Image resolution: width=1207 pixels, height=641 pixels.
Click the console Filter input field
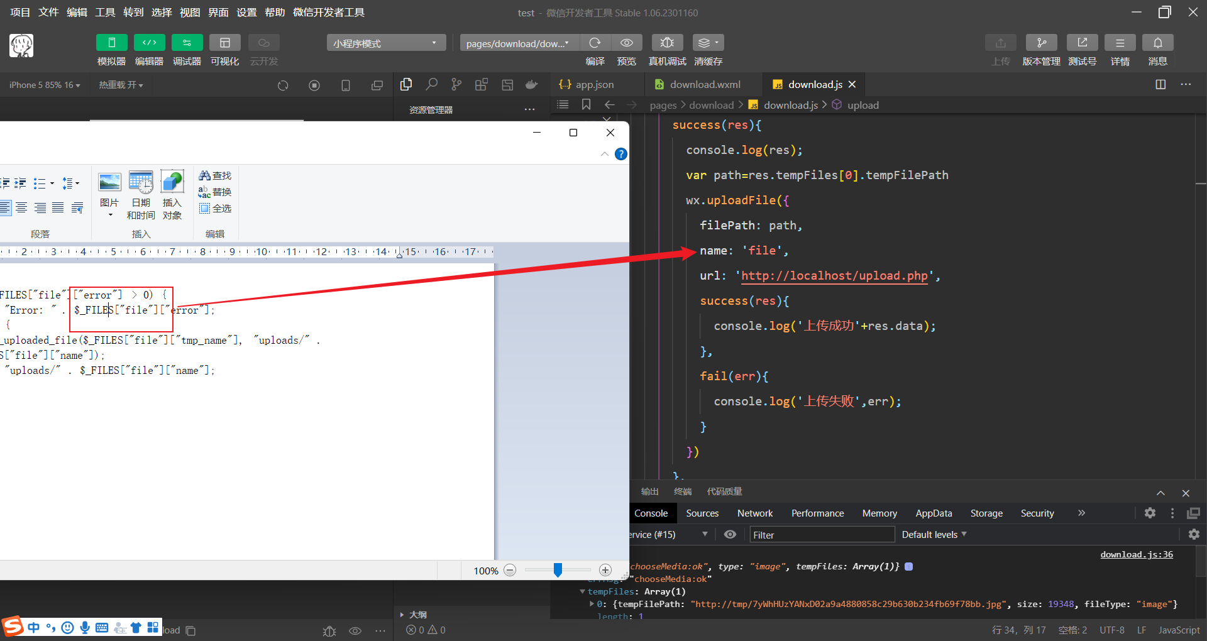click(x=822, y=534)
